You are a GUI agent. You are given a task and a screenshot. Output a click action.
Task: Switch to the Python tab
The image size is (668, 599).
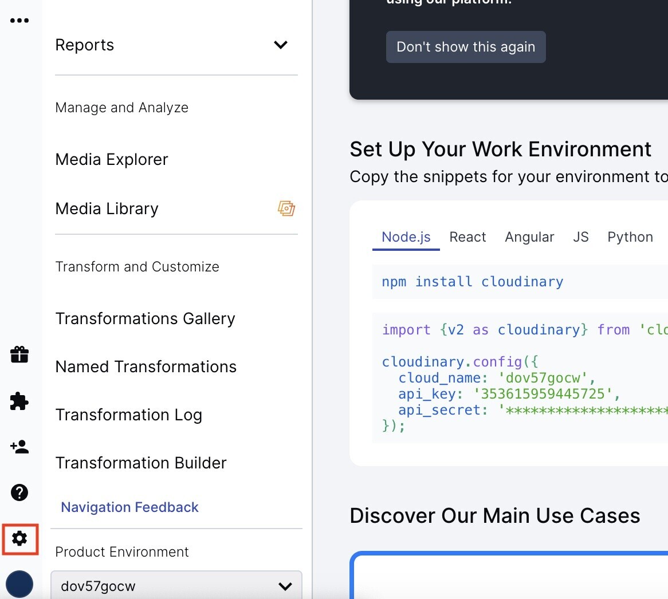pyautogui.click(x=630, y=237)
